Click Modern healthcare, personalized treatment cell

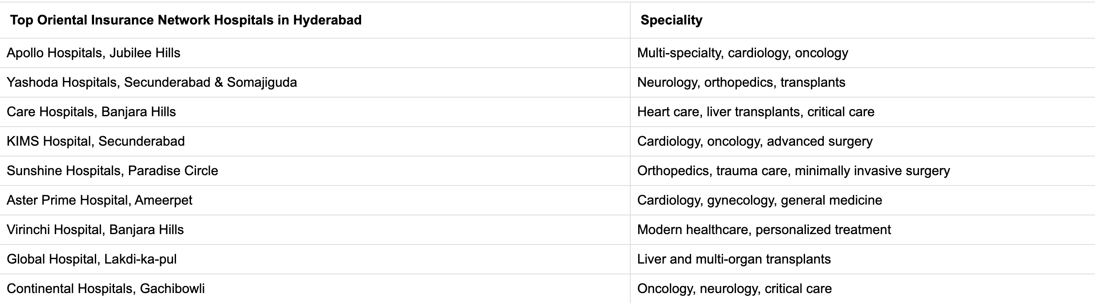pos(764,230)
